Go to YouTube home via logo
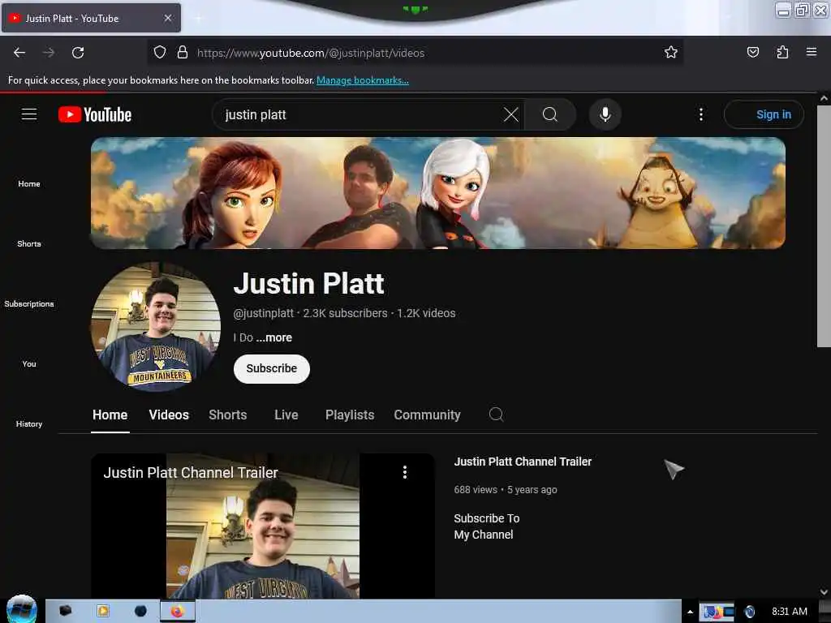The height and width of the screenshot is (623, 831). tap(95, 114)
